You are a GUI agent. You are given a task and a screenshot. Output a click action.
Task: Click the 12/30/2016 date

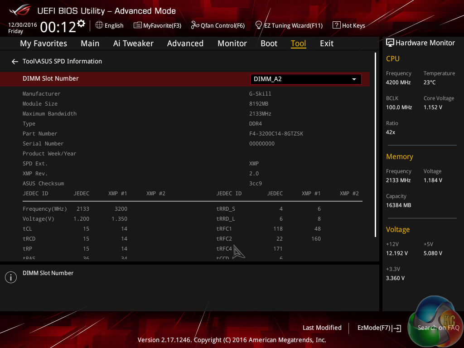(x=23, y=25)
